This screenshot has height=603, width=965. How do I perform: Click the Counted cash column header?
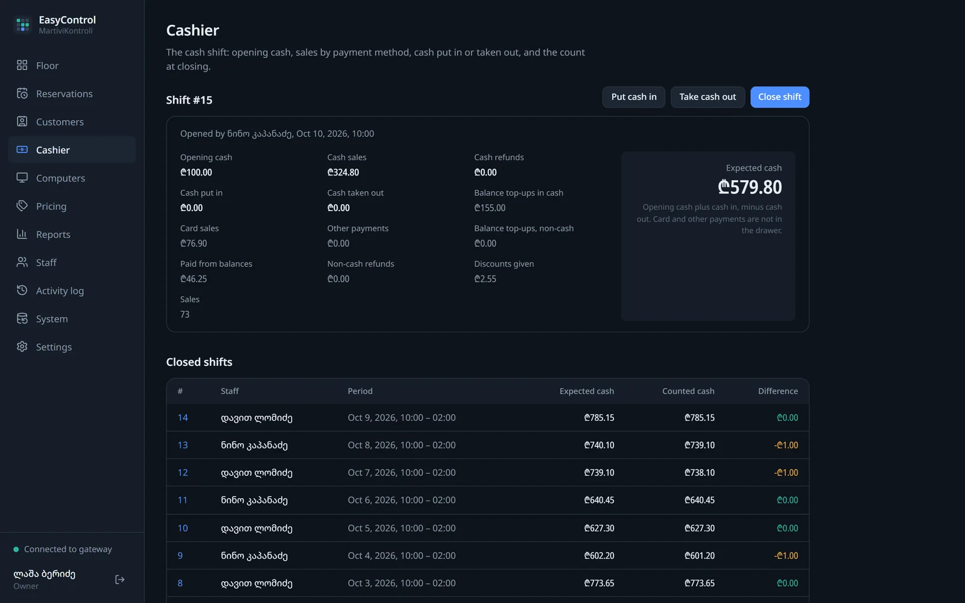pos(688,391)
